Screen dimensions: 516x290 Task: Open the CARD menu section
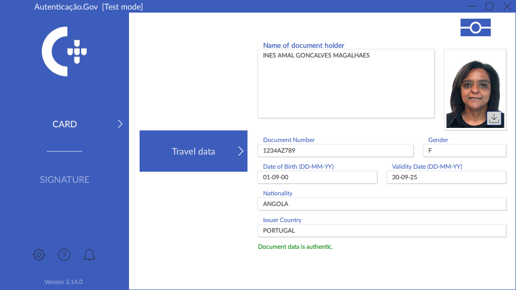(x=64, y=124)
